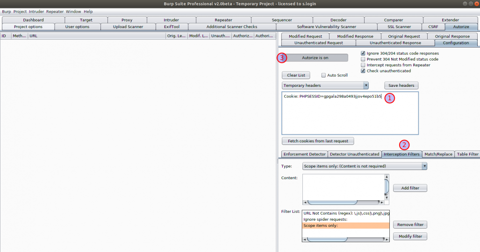The width and height of the screenshot is (480, 252).
Task: Open Software Vulnerability Scanner tab
Action: tap(326, 27)
